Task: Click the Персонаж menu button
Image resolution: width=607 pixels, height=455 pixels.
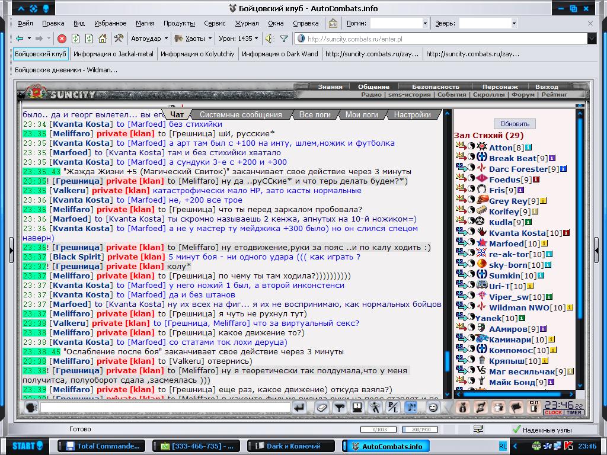Action: pos(500,86)
